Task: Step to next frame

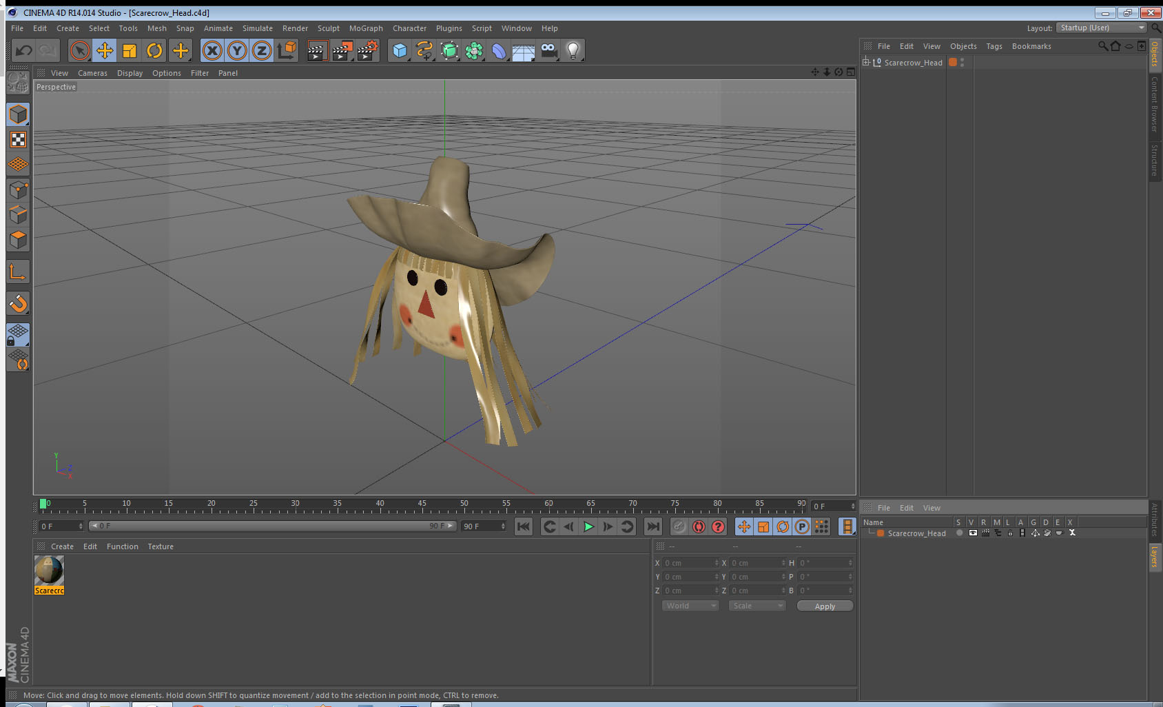Action: (x=608, y=526)
